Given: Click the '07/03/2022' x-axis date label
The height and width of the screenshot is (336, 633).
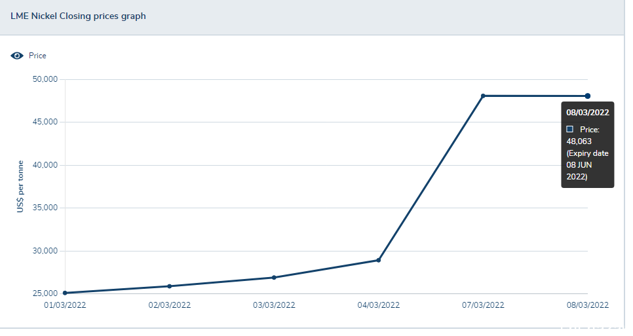Looking at the screenshot, I should (x=483, y=305).
